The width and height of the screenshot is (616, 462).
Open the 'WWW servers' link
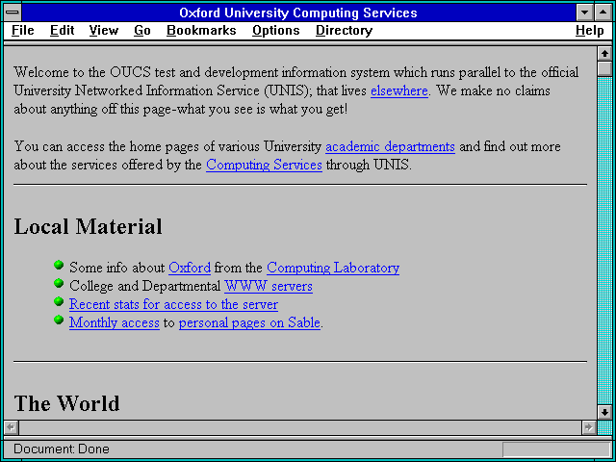pos(269,287)
